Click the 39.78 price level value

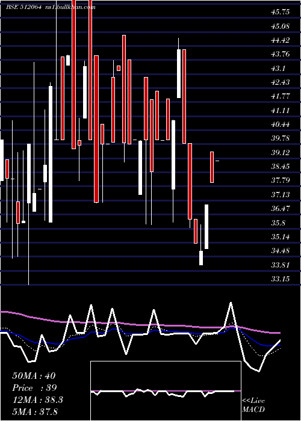point(281,138)
